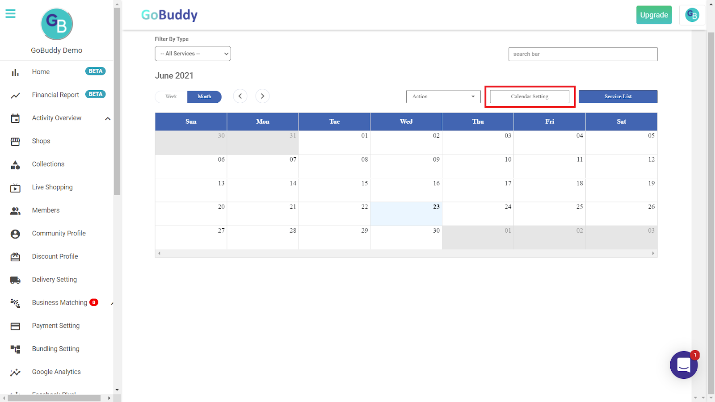Select June 23 calendar cell
The image size is (715, 402).
pyautogui.click(x=406, y=214)
